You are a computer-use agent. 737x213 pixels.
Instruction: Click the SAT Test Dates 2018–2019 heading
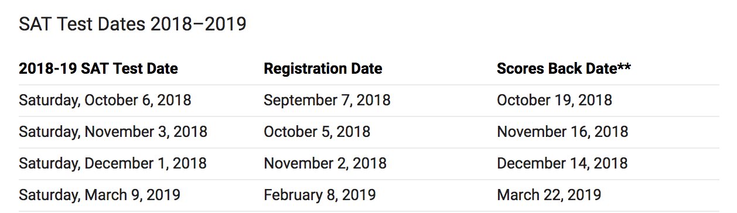coord(132,25)
